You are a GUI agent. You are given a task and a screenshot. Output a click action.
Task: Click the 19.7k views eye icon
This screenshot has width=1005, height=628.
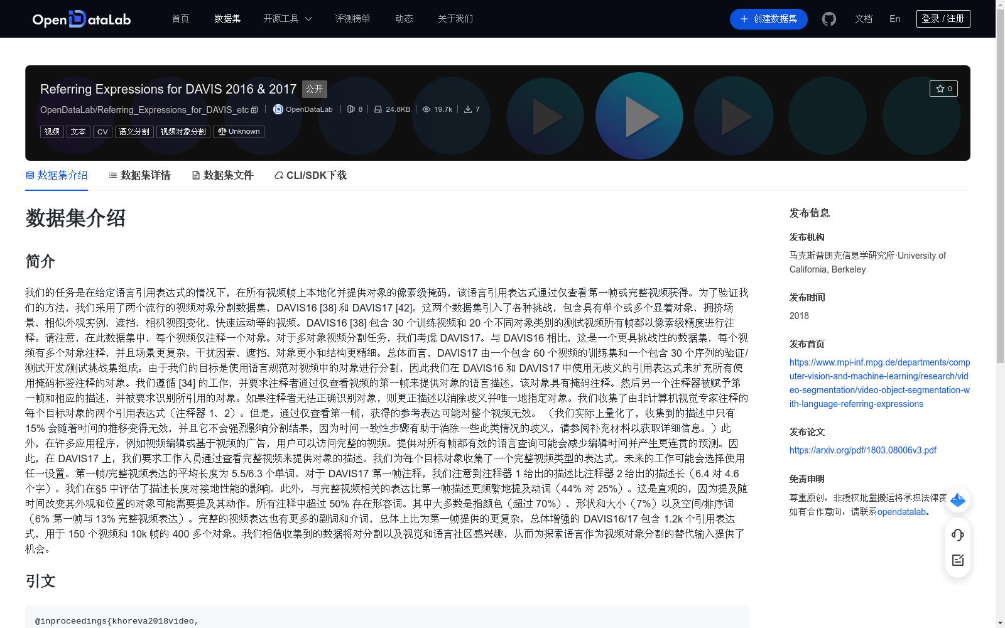pos(426,109)
